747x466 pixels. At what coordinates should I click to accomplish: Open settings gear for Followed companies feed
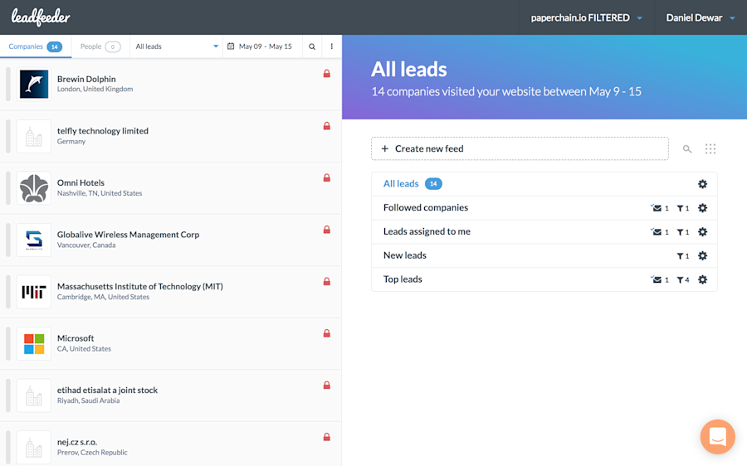point(703,208)
